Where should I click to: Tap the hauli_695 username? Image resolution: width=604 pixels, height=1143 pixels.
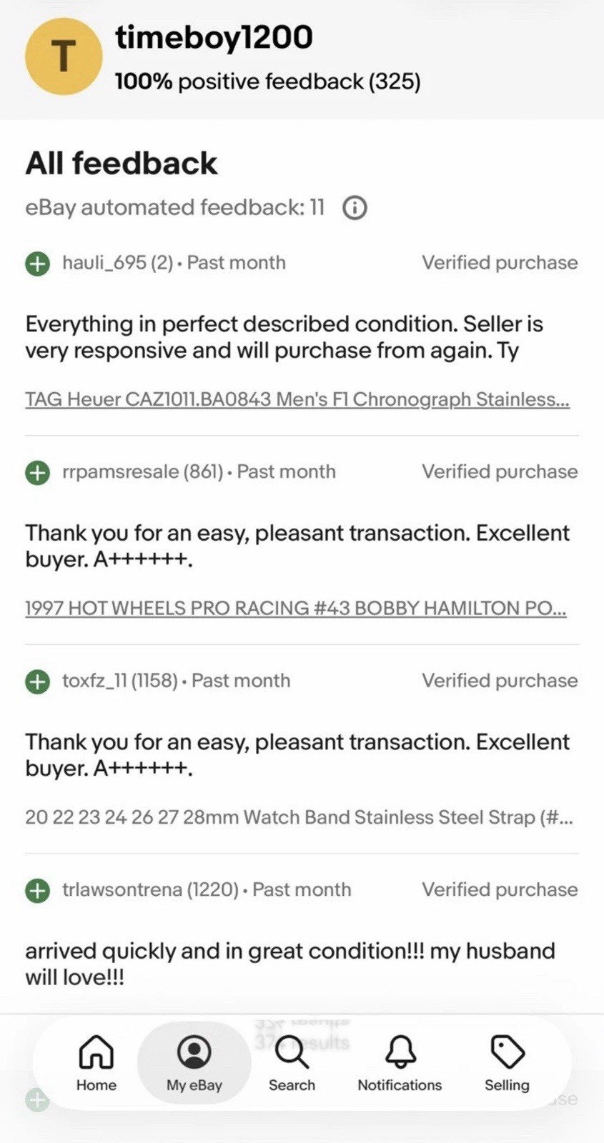pos(105,263)
